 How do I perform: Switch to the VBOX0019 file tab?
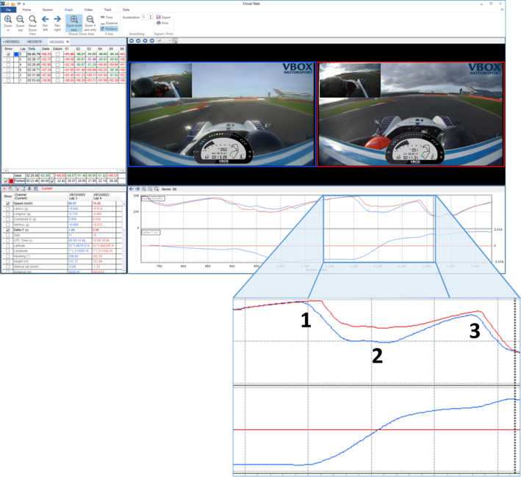[x=35, y=42]
